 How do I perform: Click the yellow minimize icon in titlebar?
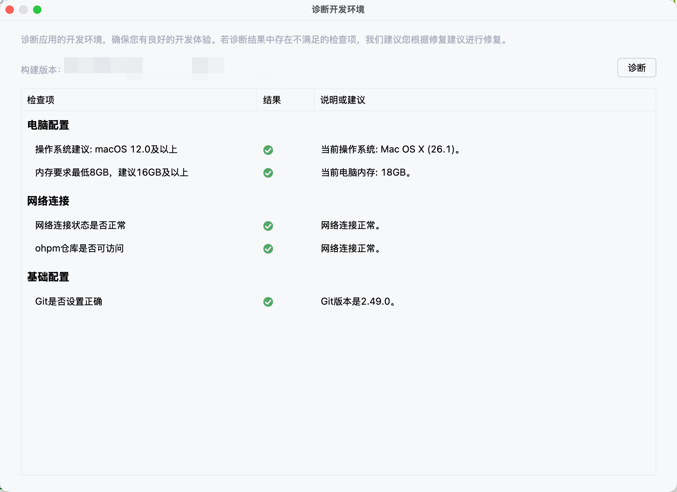24,10
